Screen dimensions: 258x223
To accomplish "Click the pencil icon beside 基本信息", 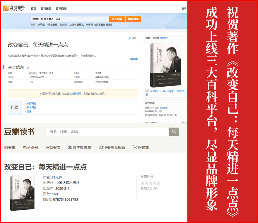I will tap(28, 68).
